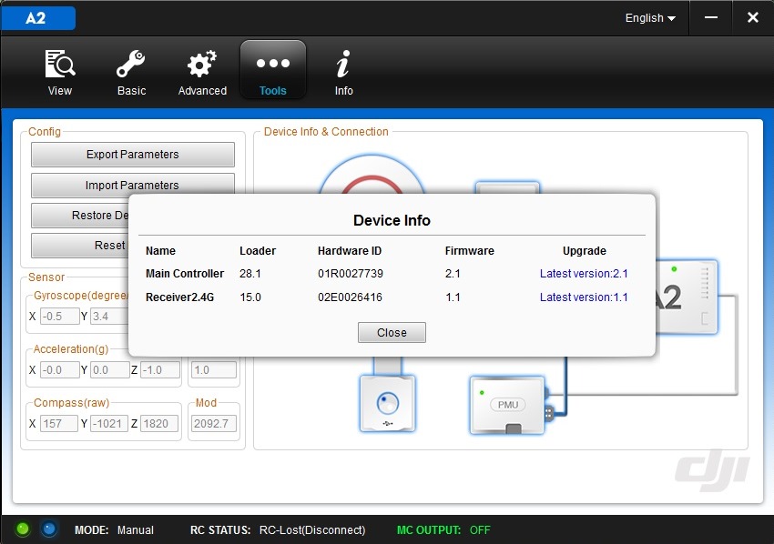Click the 'Main Controller' name cell
Viewport: 774px width, 544px height.
tap(185, 273)
